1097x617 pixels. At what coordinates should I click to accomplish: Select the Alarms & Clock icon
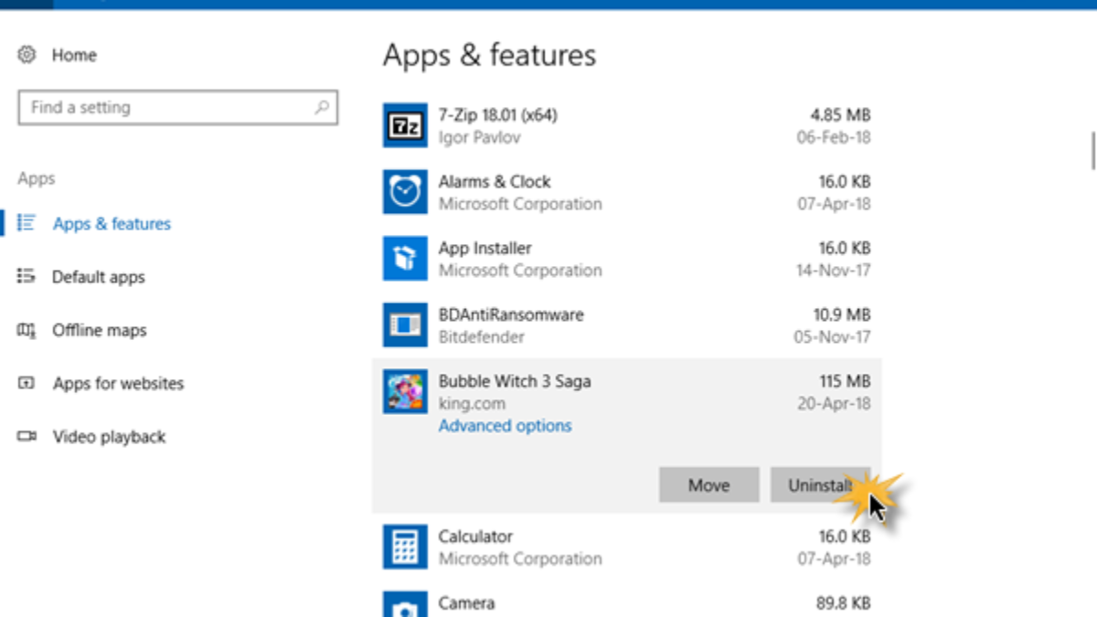(x=404, y=192)
